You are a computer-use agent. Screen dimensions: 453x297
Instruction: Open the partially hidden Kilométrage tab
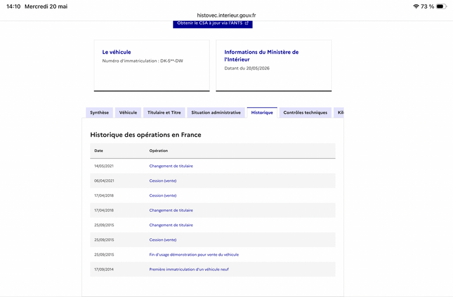339,113
